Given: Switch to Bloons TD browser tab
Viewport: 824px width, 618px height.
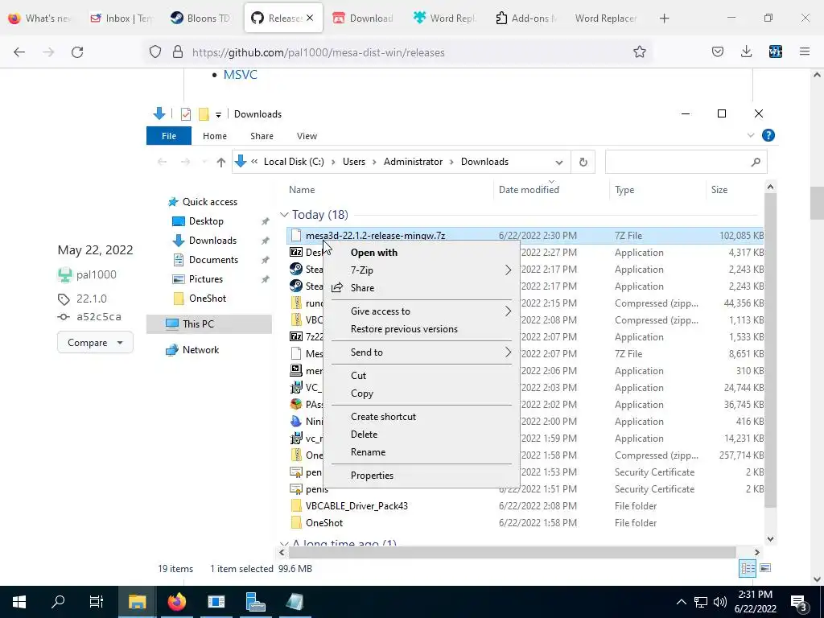Looking at the screenshot, I should point(201,18).
